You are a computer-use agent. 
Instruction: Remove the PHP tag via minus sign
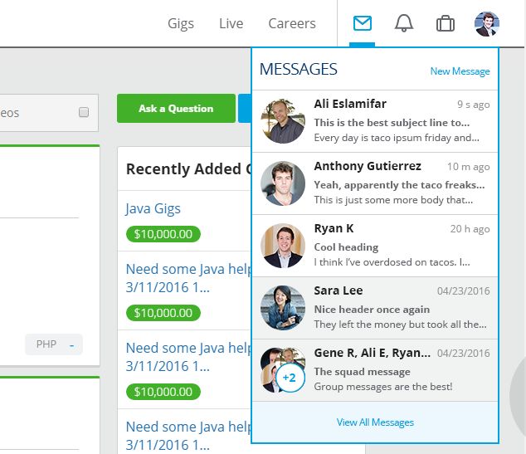pyautogui.click(x=72, y=344)
